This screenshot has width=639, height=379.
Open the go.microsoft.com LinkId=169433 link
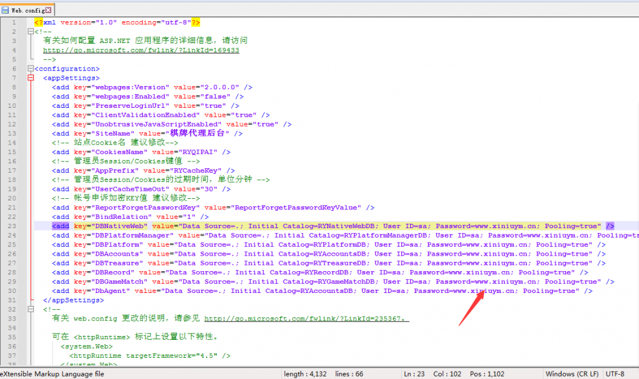[140, 50]
